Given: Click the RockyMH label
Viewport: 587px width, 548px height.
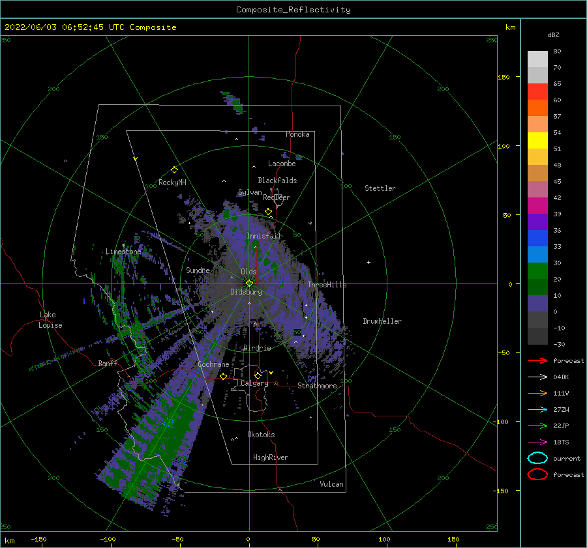Looking at the screenshot, I should pos(172,182).
